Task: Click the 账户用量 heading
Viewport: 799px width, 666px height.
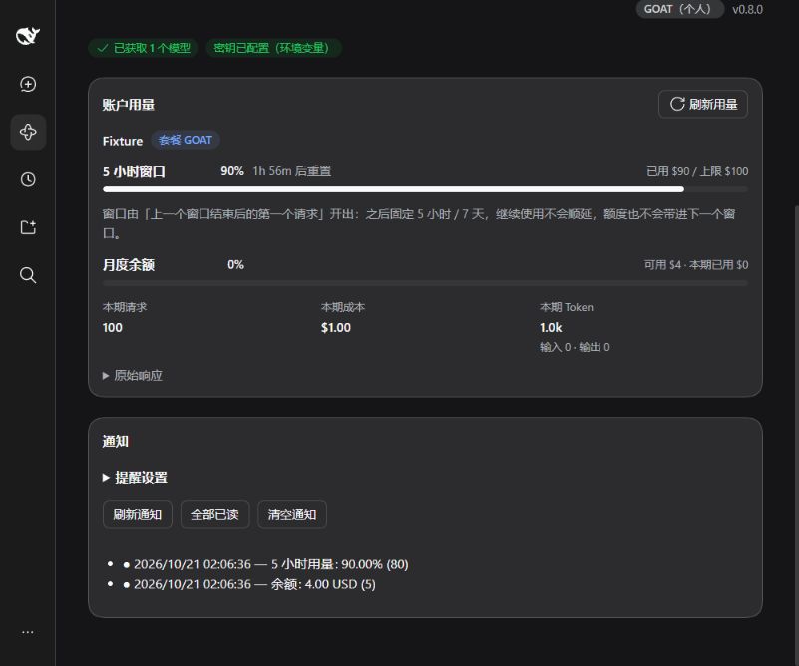Action: tap(129, 105)
